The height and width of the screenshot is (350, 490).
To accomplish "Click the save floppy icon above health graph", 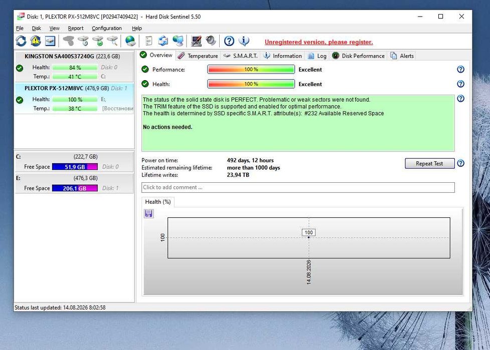I will click(x=149, y=214).
